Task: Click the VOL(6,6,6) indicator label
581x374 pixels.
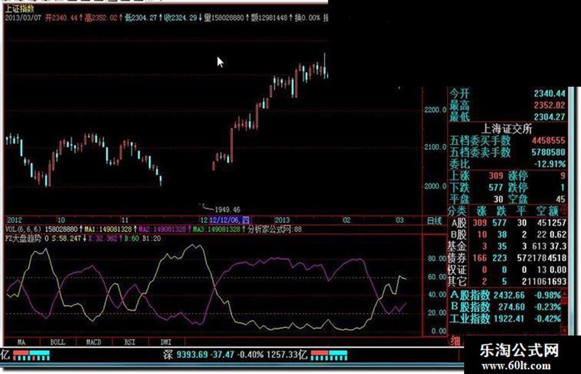Action: point(23,230)
